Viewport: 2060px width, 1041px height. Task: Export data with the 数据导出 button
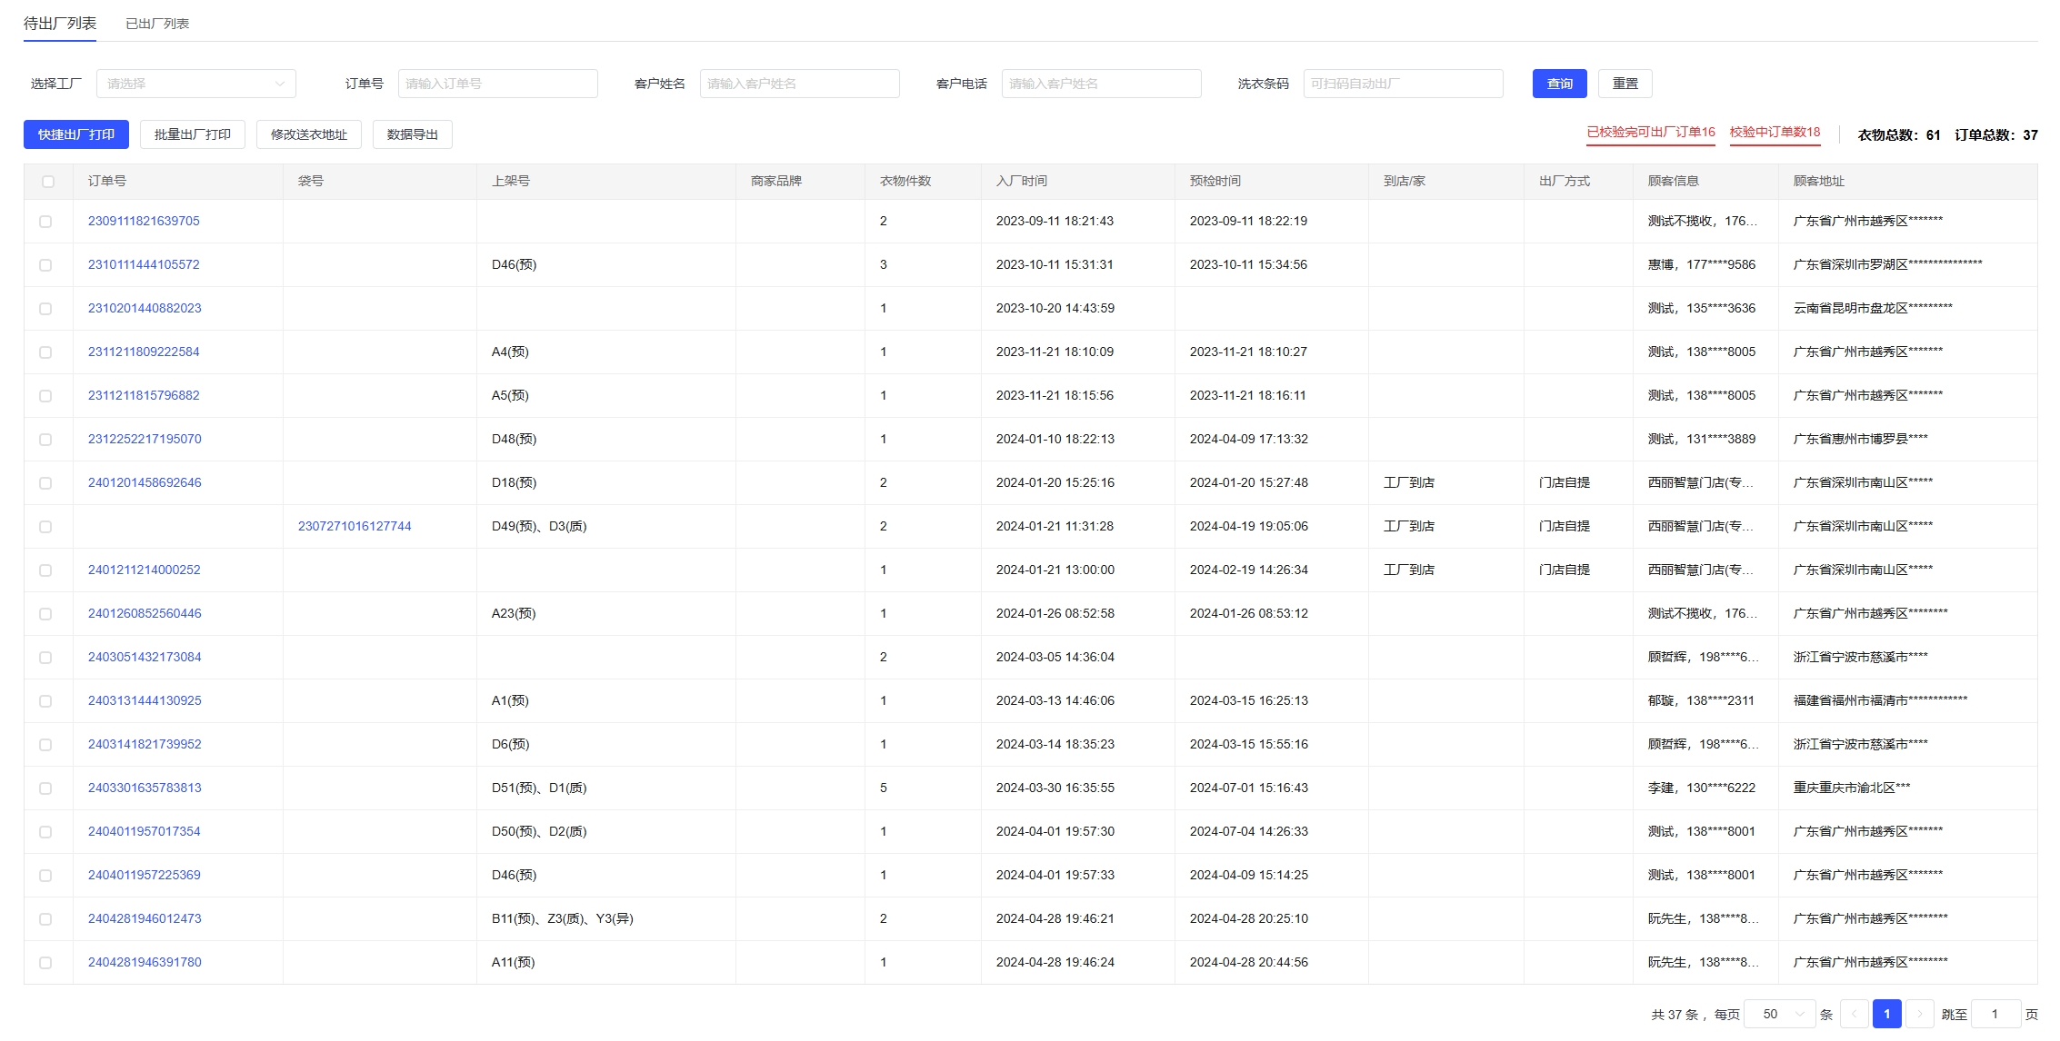tap(413, 134)
